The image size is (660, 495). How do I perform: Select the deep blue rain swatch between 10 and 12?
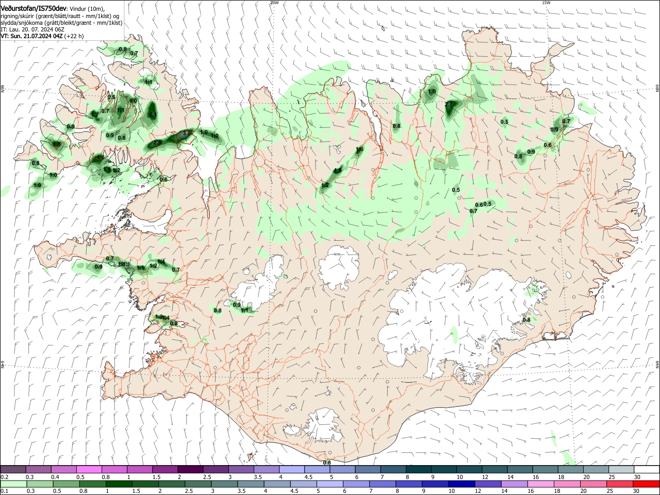pyautogui.click(x=461, y=484)
